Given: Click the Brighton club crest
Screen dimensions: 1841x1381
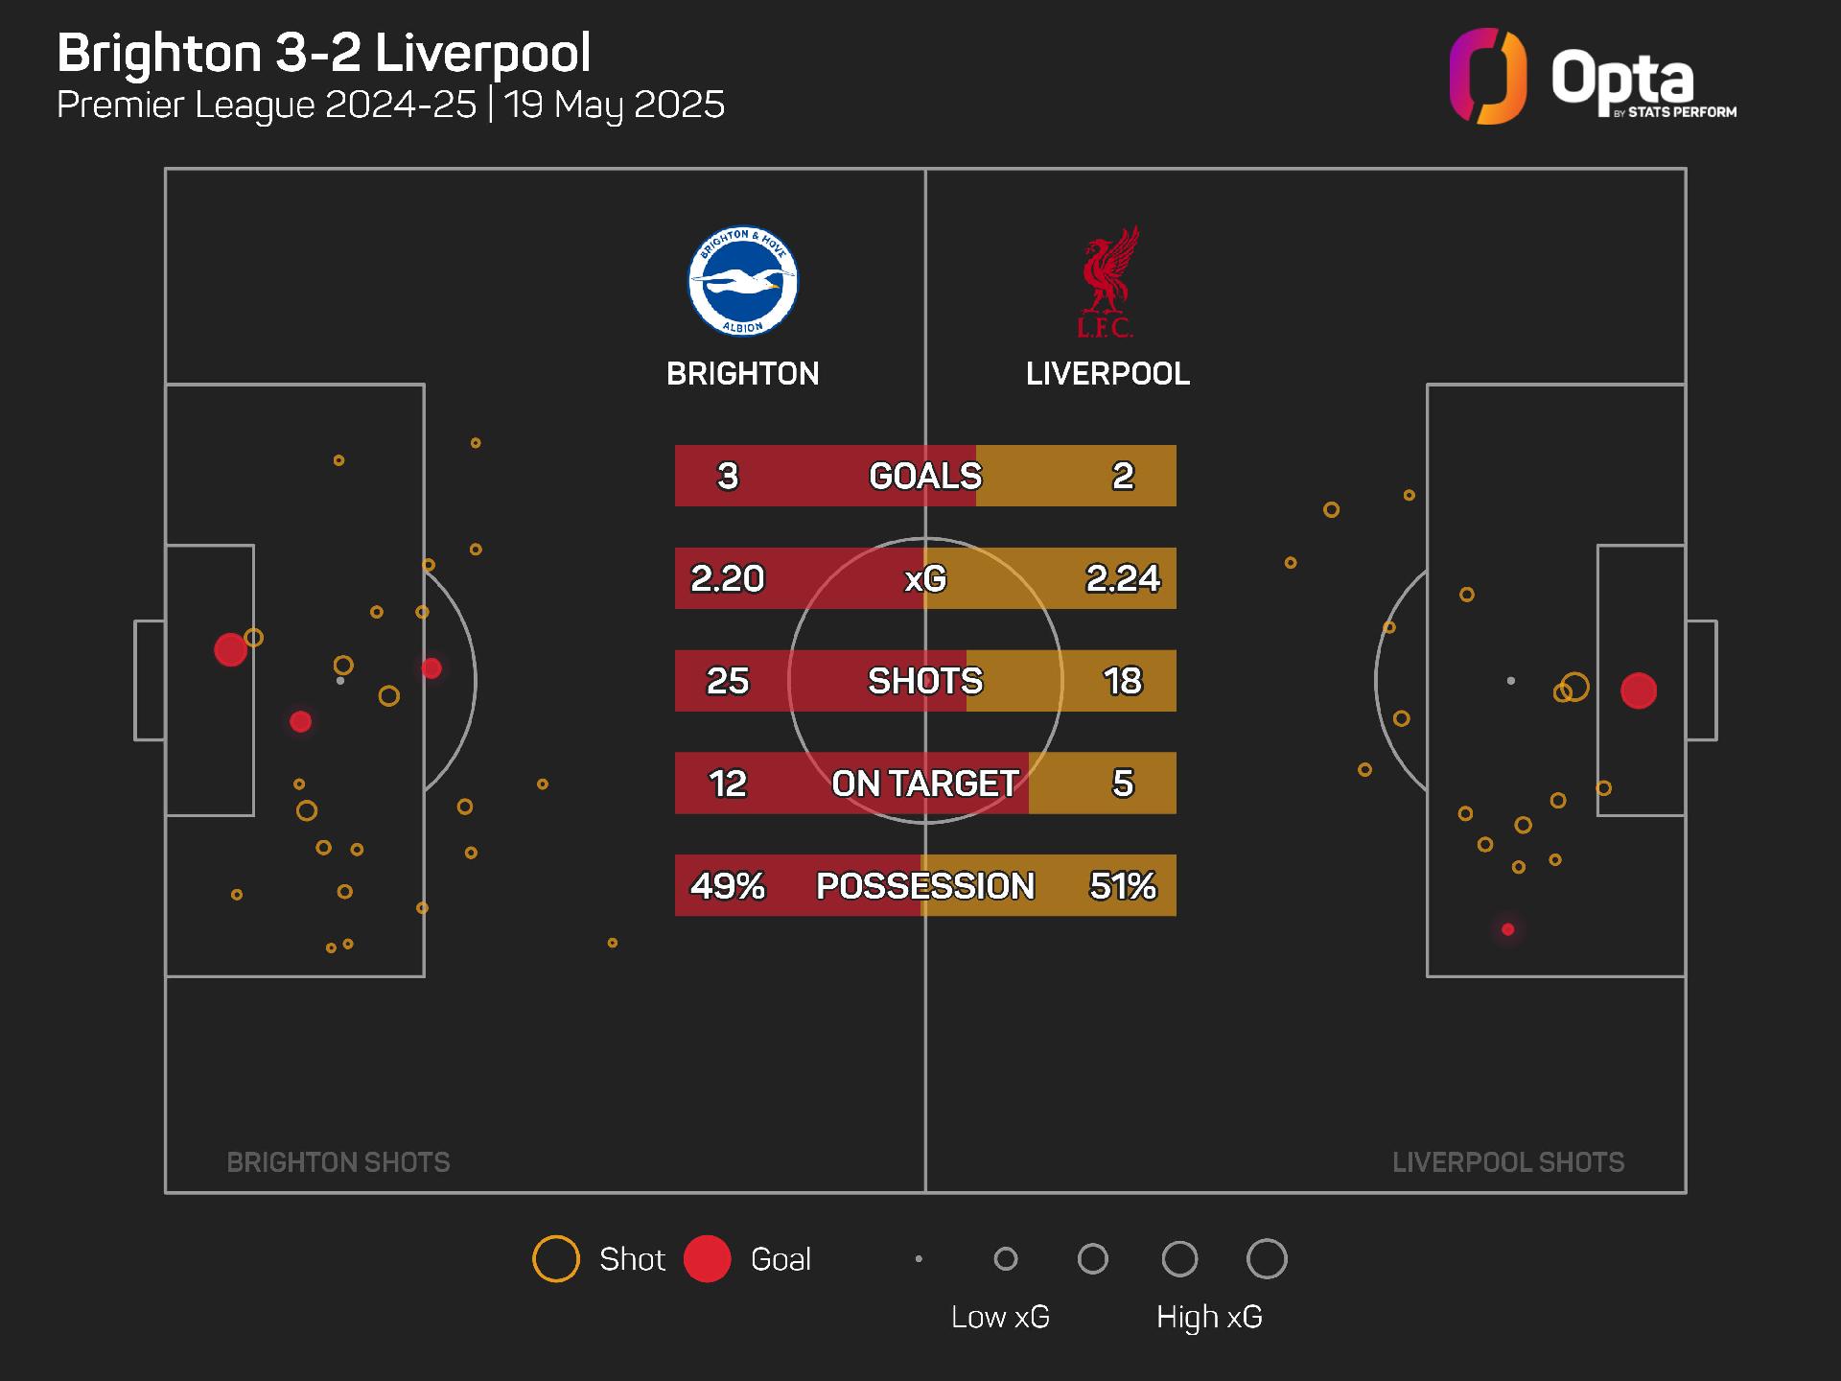Looking at the screenshot, I should [742, 282].
